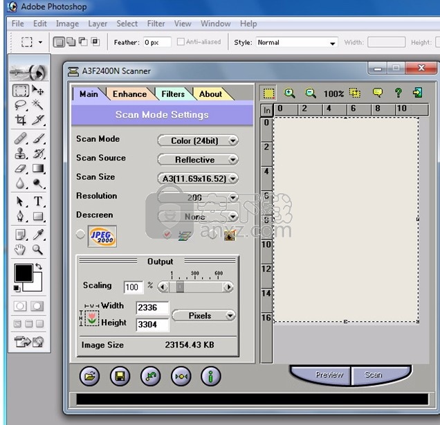Check the Anti-aliased checkbox

[x=181, y=42]
